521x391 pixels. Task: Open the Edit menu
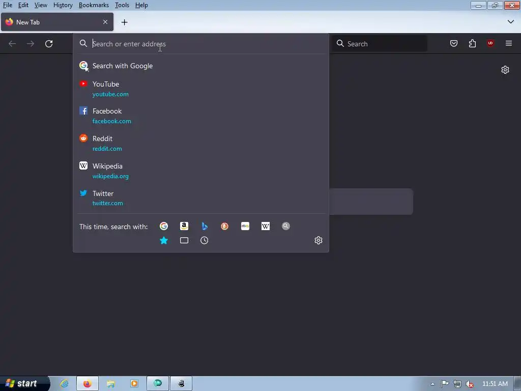[23, 5]
